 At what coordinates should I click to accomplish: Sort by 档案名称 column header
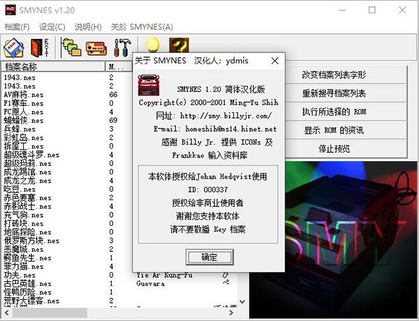(53, 66)
